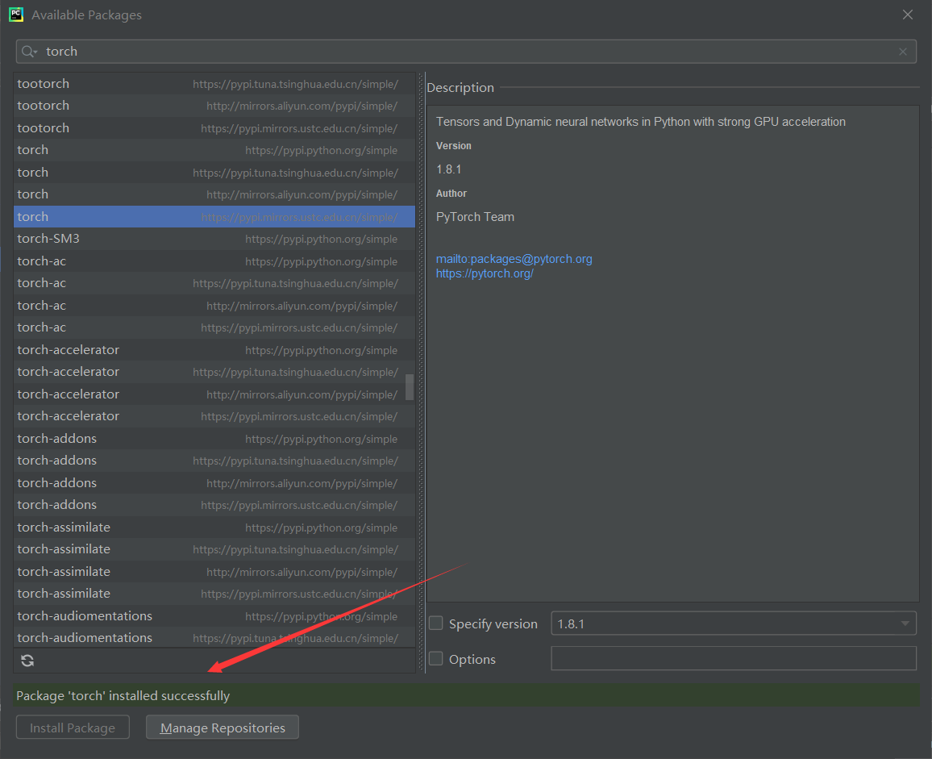Image resolution: width=932 pixels, height=759 pixels.
Task: Select torch-accelerator from pypi.python.org
Action: (214, 350)
